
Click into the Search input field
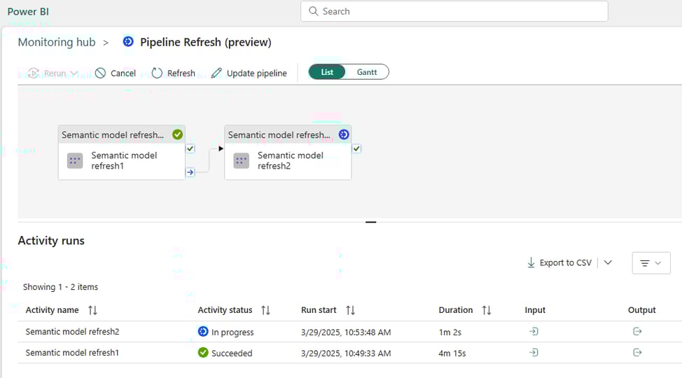point(454,11)
